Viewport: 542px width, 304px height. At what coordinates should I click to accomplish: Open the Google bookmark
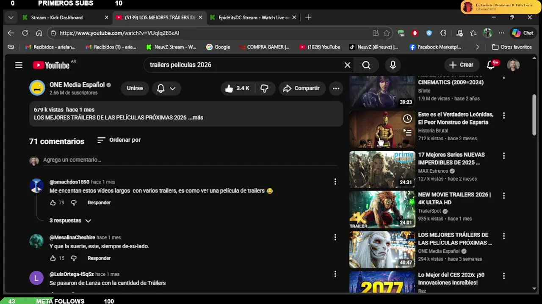click(x=218, y=47)
